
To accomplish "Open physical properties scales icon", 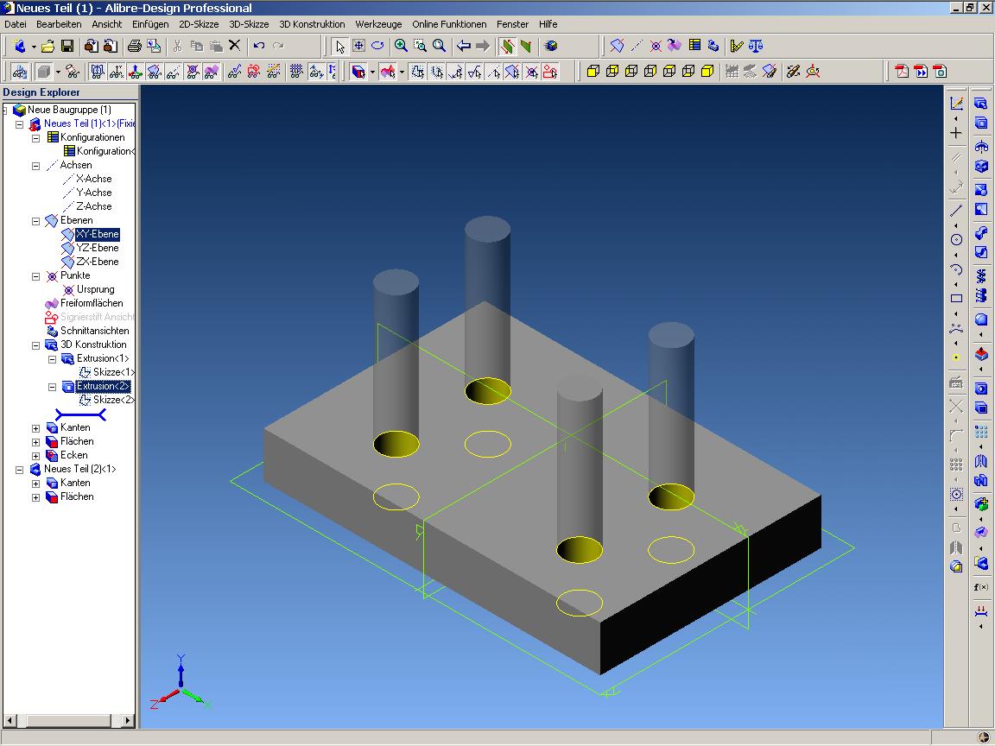I will [x=756, y=46].
